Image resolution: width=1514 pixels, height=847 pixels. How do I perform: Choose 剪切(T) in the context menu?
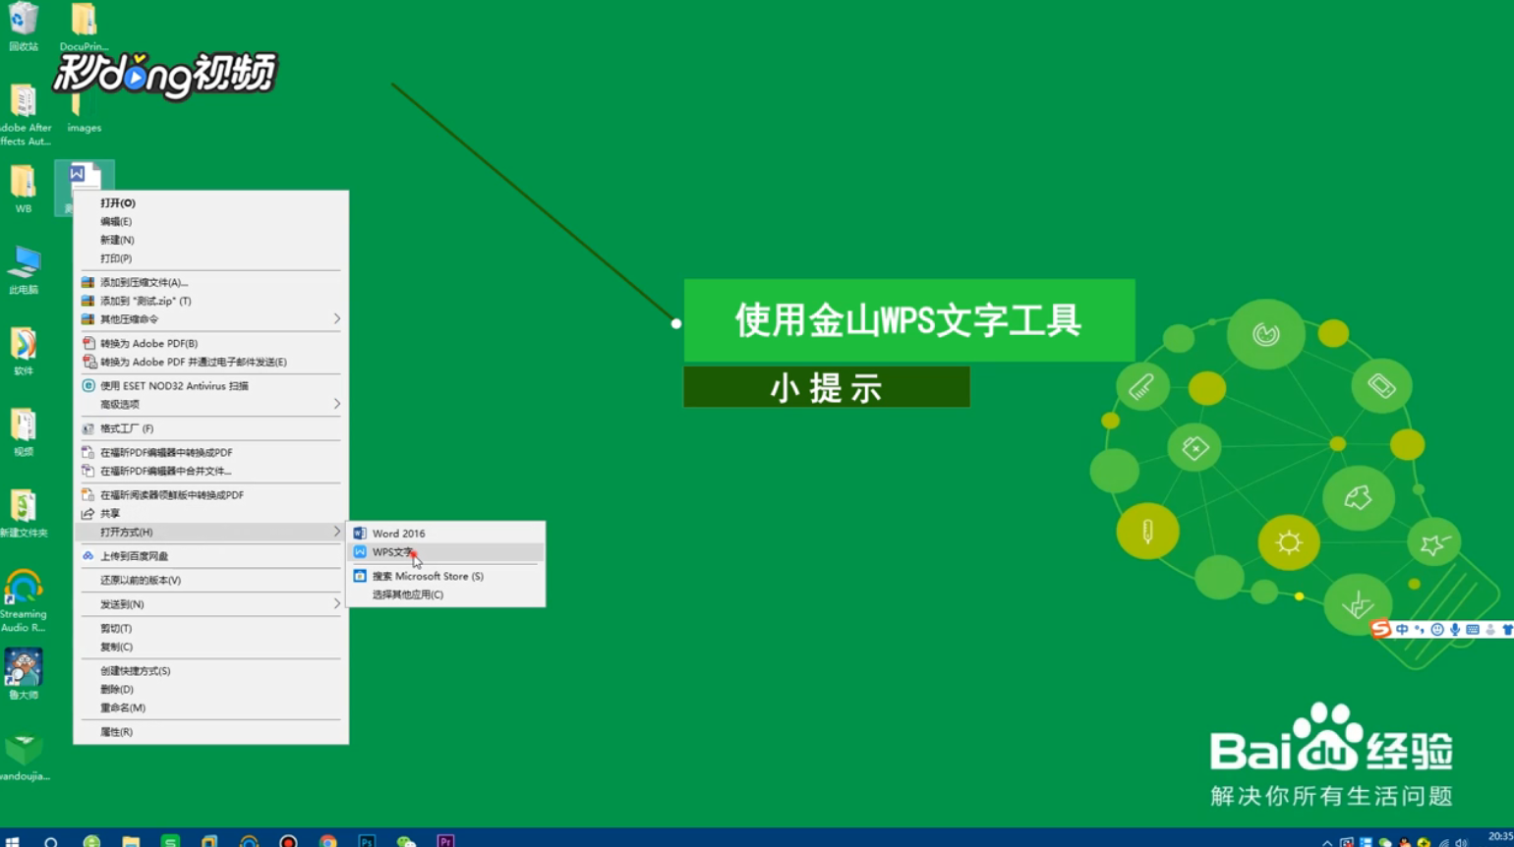tap(211, 629)
